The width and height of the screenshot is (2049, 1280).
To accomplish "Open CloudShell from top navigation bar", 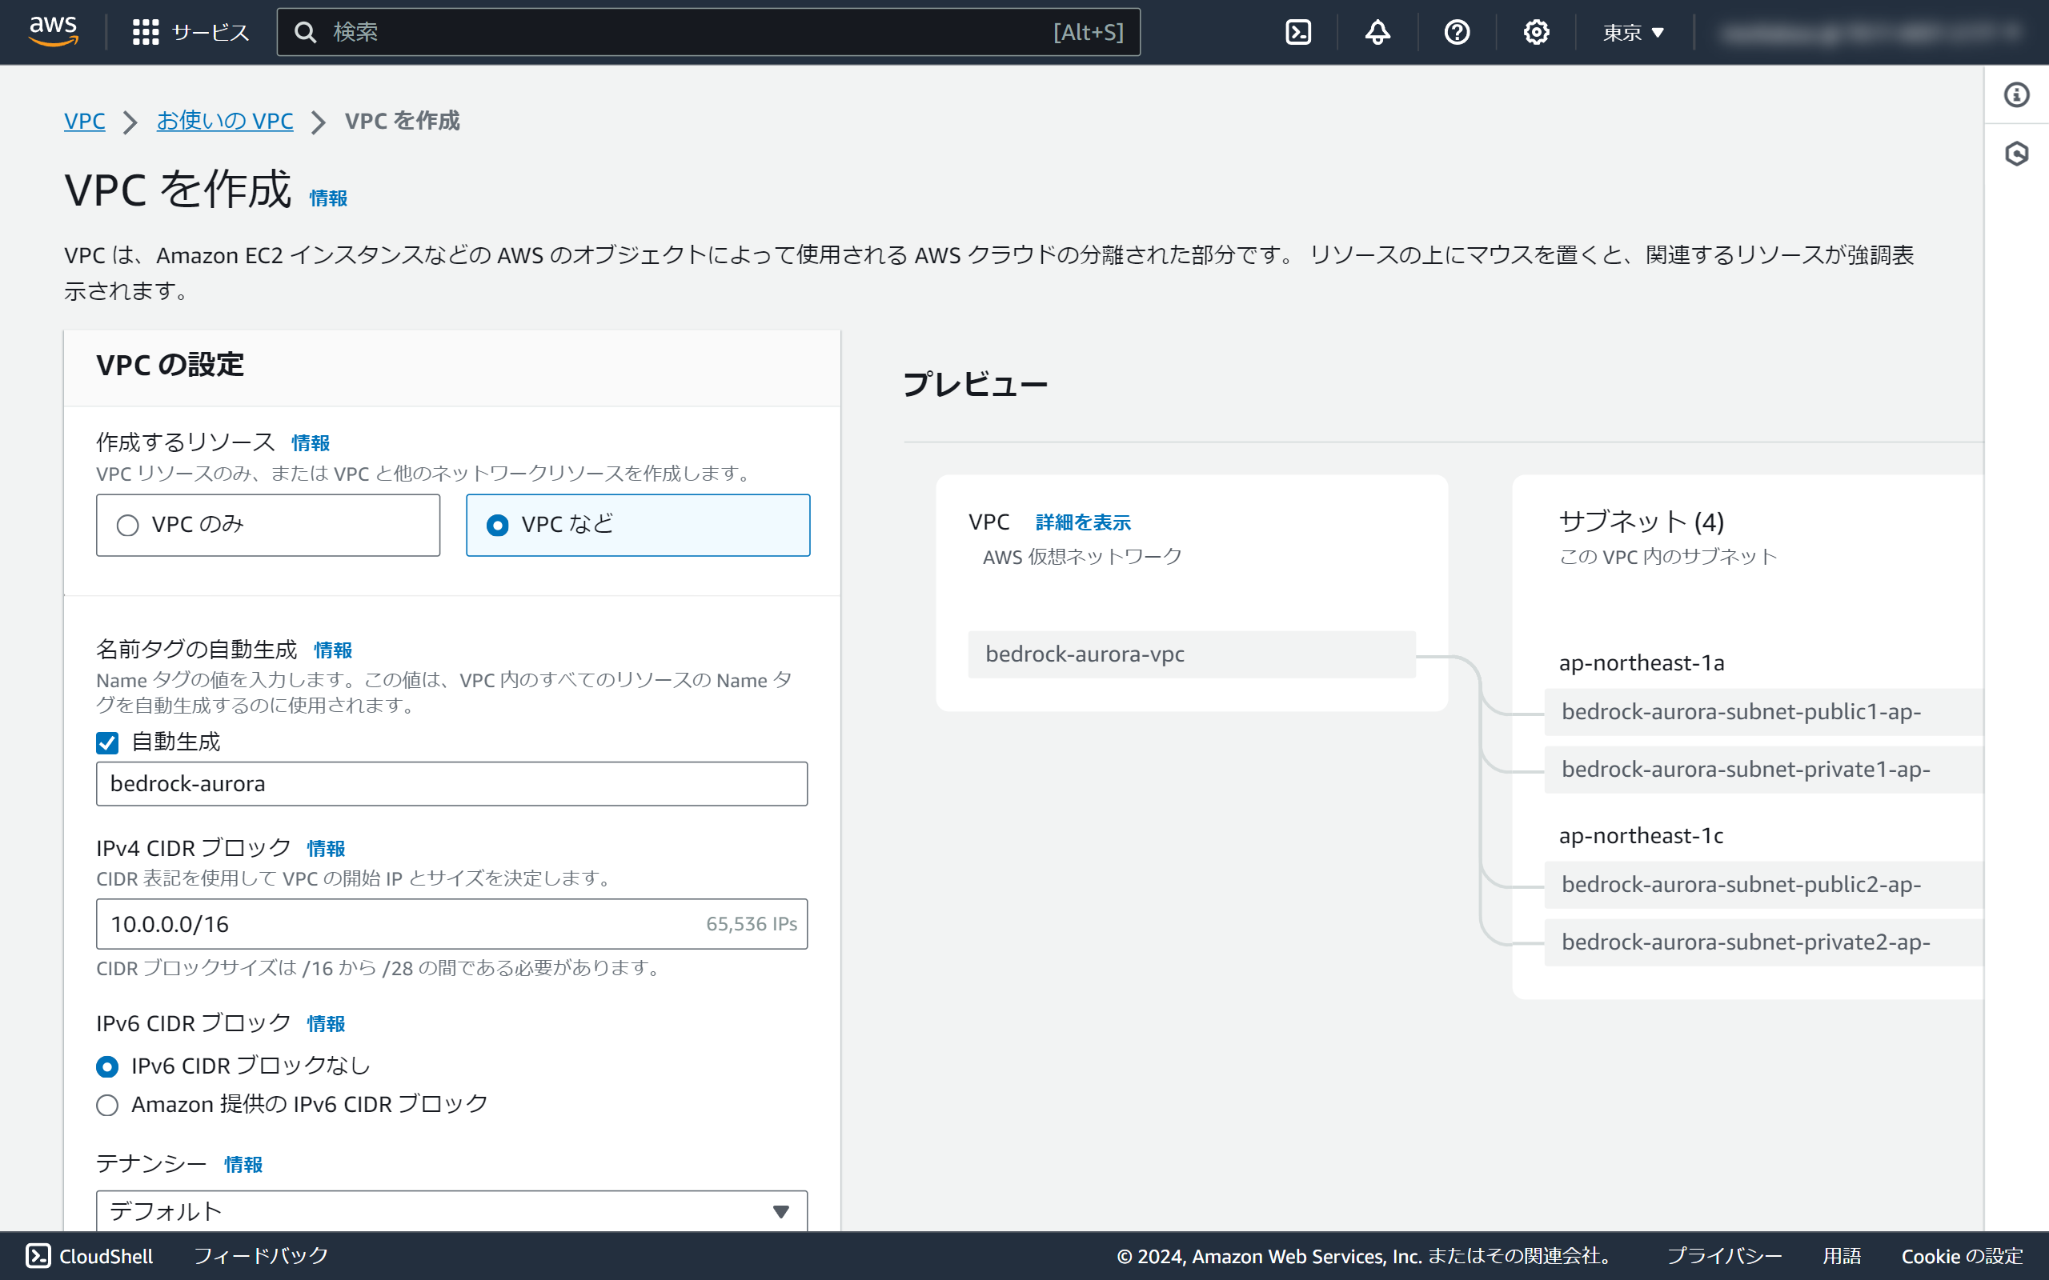I will (1298, 32).
